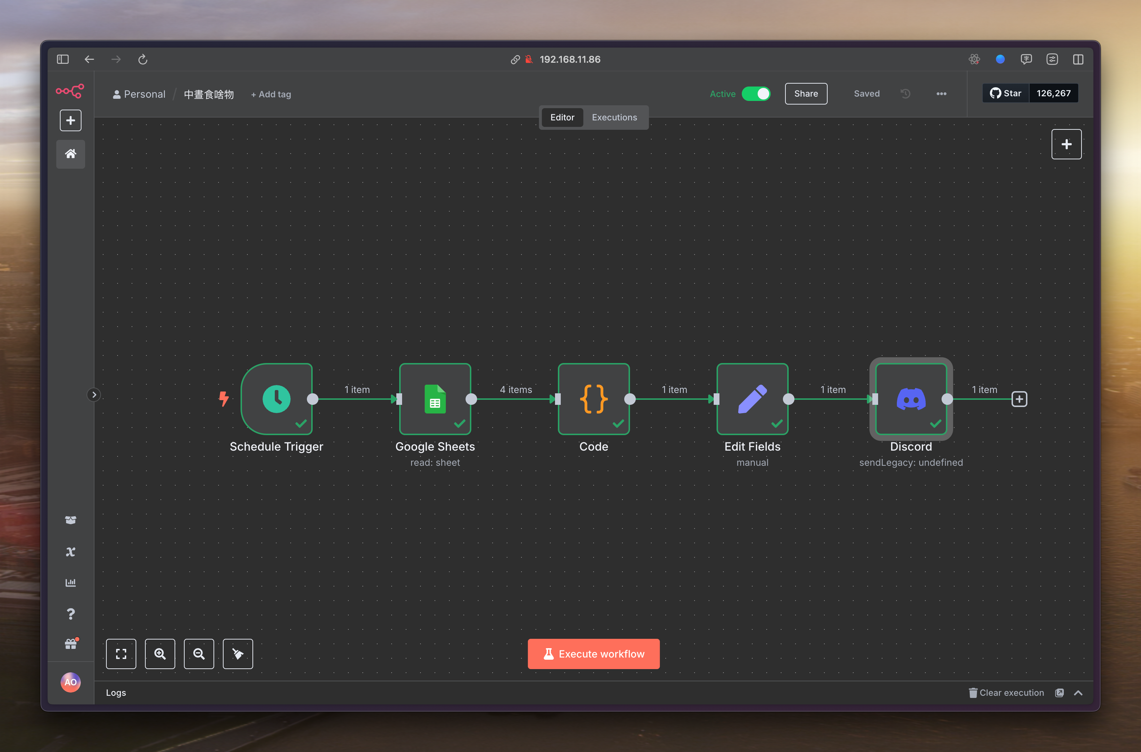The width and height of the screenshot is (1141, 752).
Task: Click the browser atom extension icon
Action: click(x=974, y=59)
